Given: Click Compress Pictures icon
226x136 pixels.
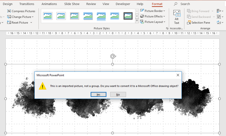Looking at the screenshot, I should coord(9,11).
